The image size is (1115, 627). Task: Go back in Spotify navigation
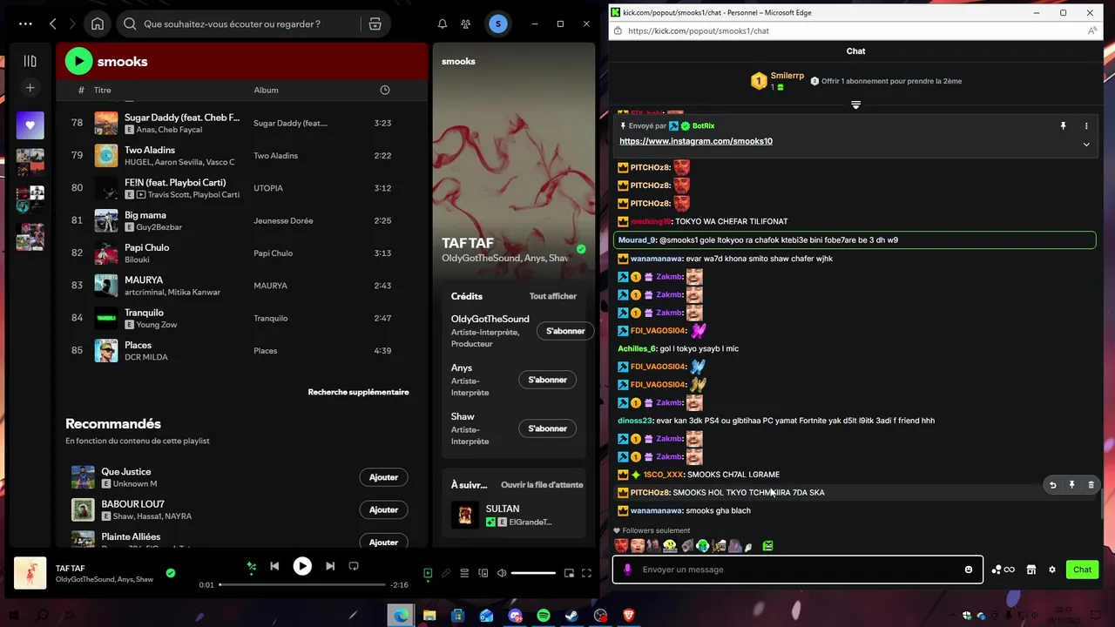click(x=53, y=24)
